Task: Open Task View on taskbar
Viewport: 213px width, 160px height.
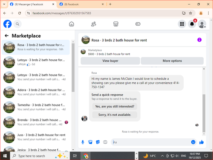Action: click(x=75, y=156)
